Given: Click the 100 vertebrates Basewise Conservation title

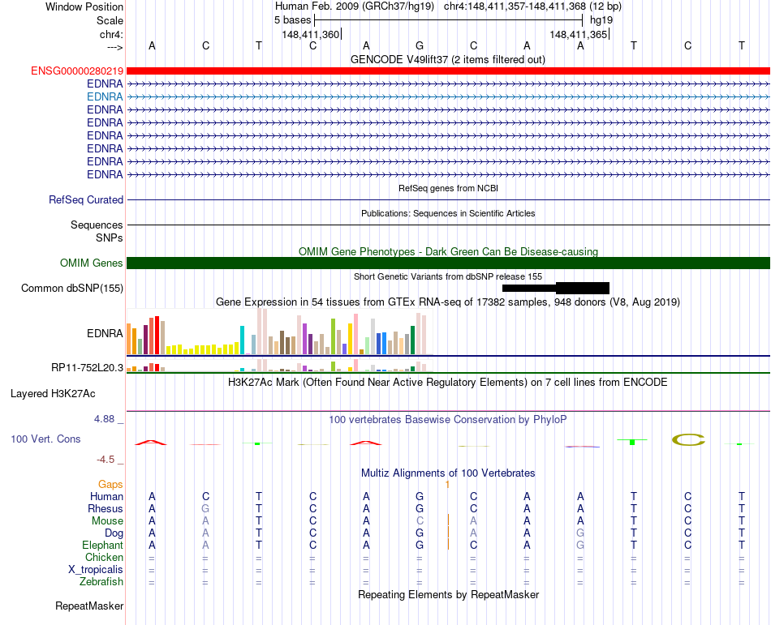Looking at the screenshot, I should [x=448, y=419].
